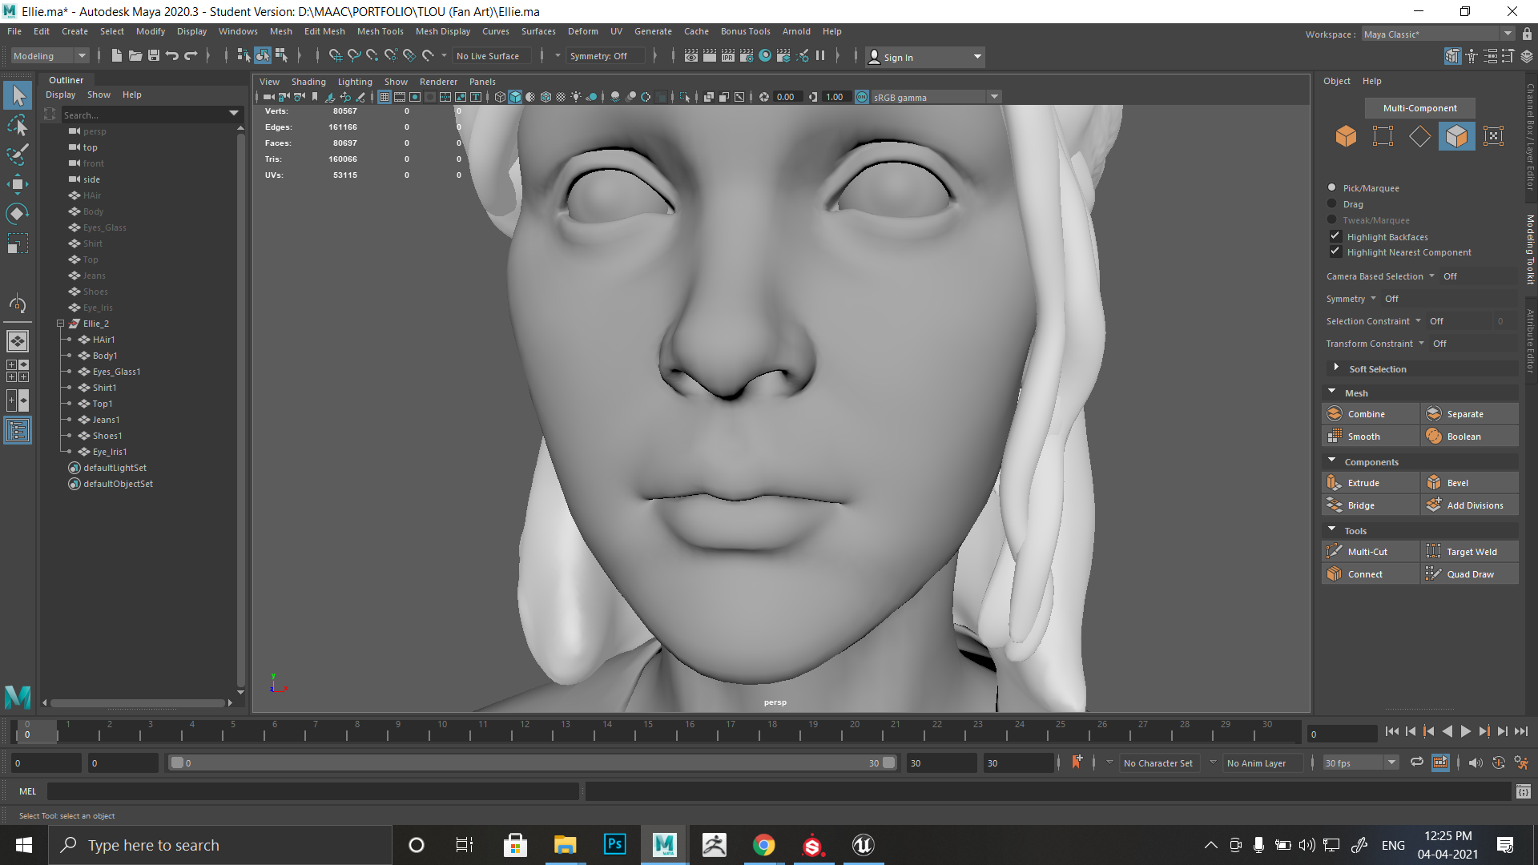
Task: Click the Open scene folder icon
Action: click(x=135, y=56)
